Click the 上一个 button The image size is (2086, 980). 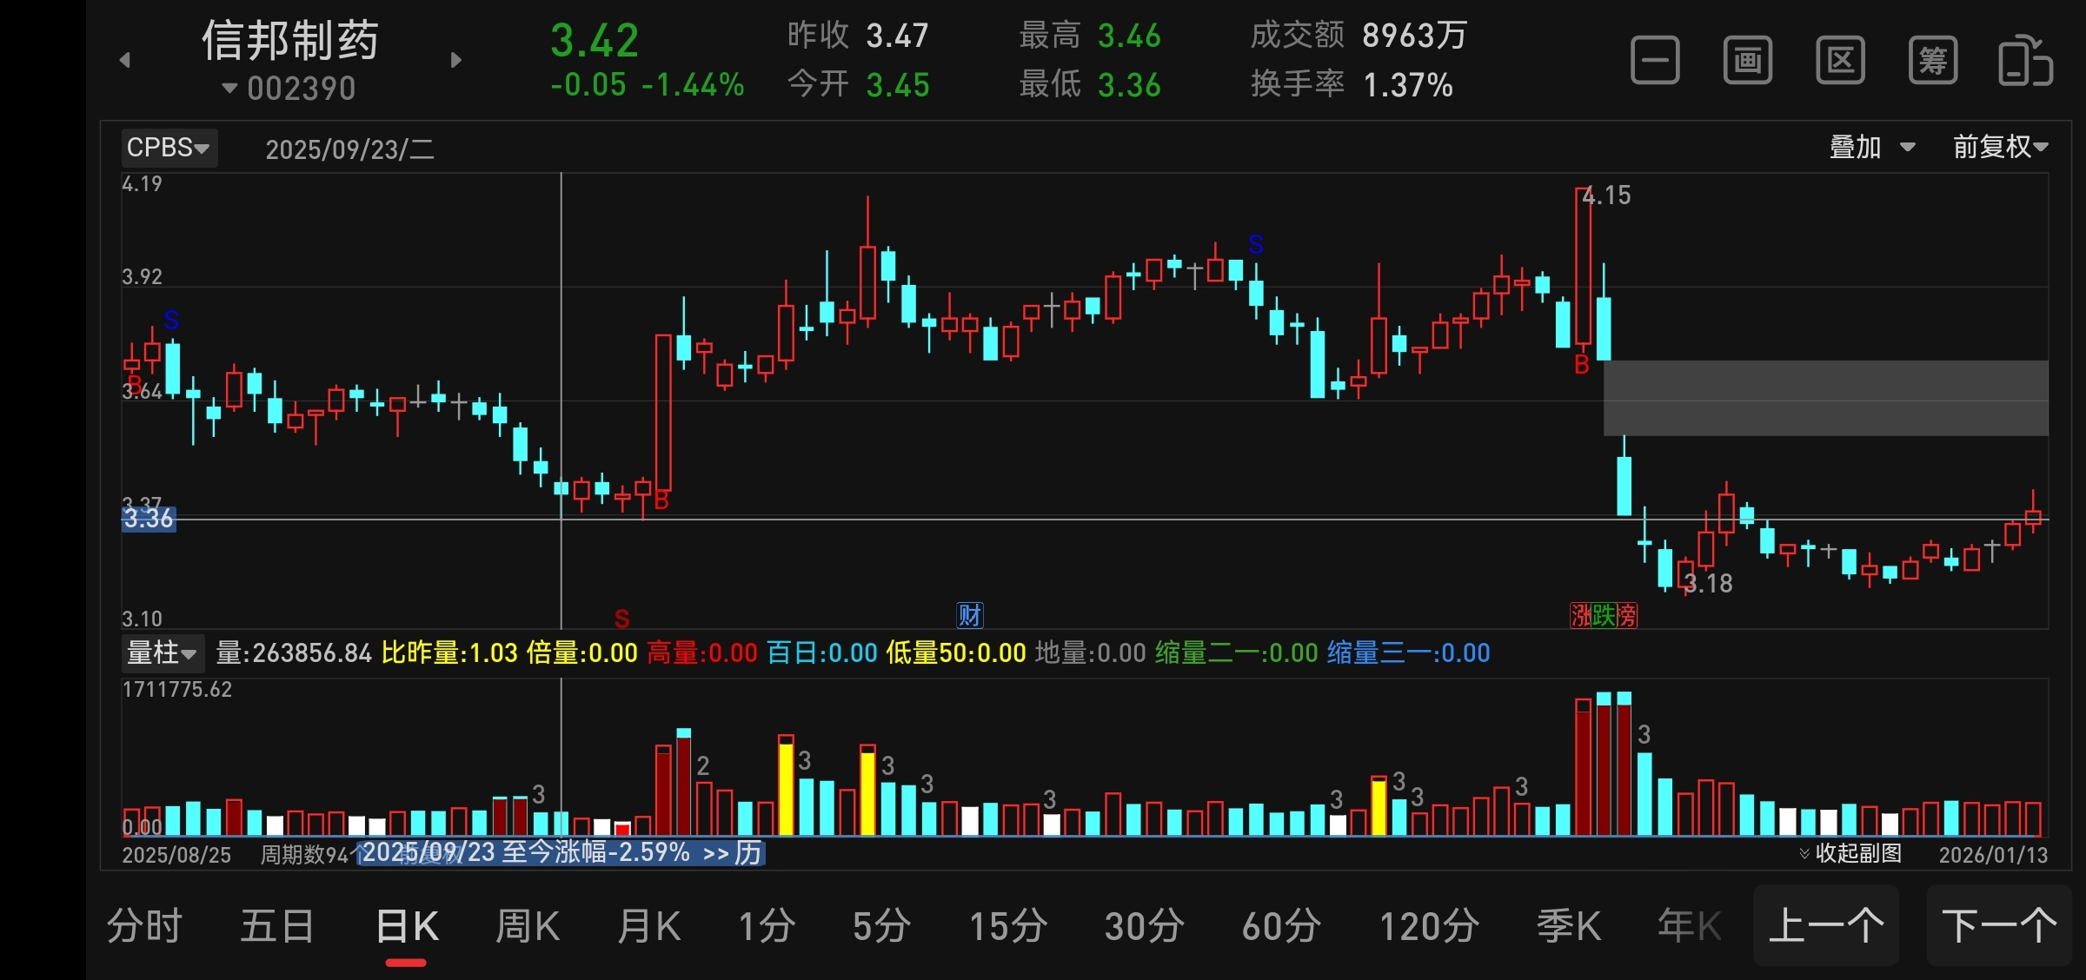(1825, 926)
